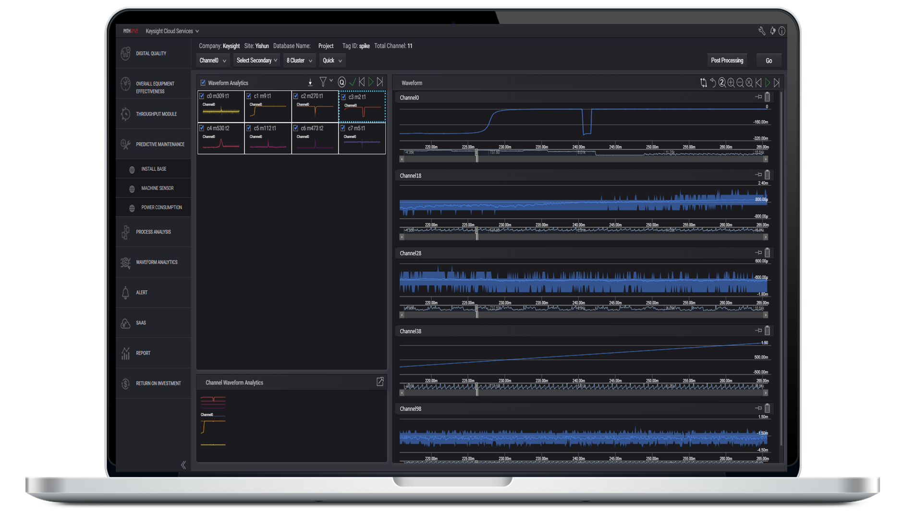The width and height of the screenshot is (903, 513).
Task: Click zoom in magnifier in Waveform toolbar
Action: (x=731, y=83)
